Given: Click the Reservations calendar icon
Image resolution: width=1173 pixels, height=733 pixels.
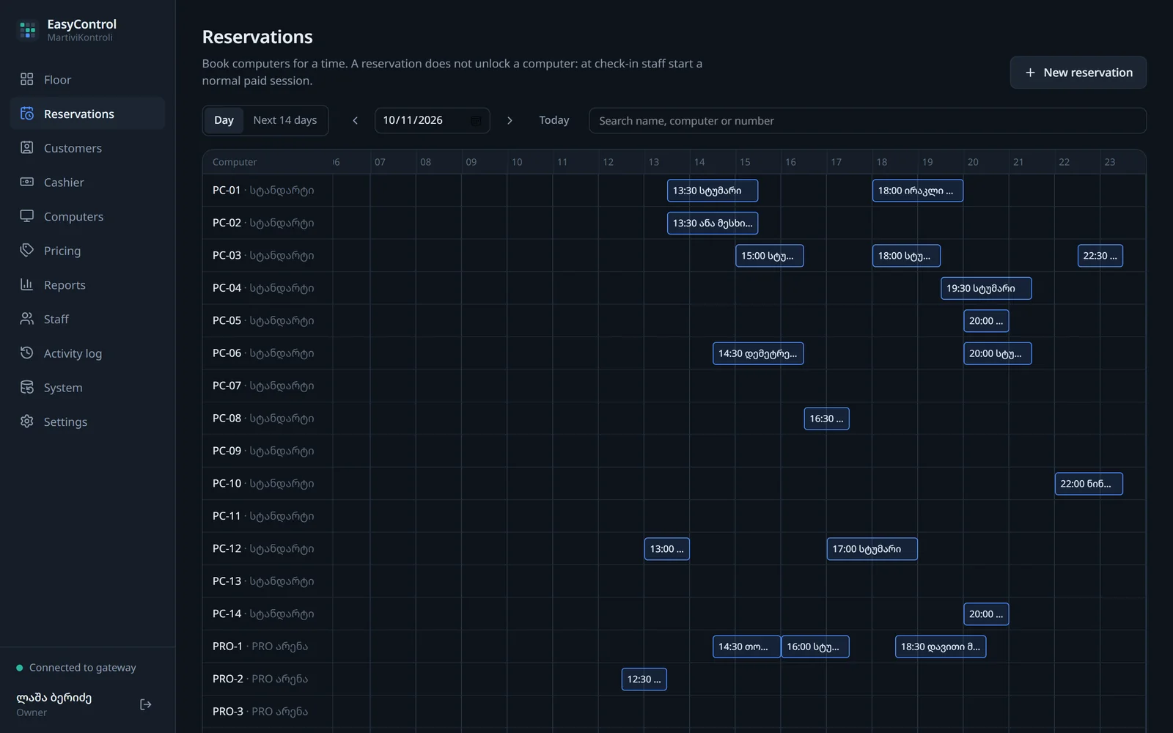Looking at the screenshot, I should (27, 114).
